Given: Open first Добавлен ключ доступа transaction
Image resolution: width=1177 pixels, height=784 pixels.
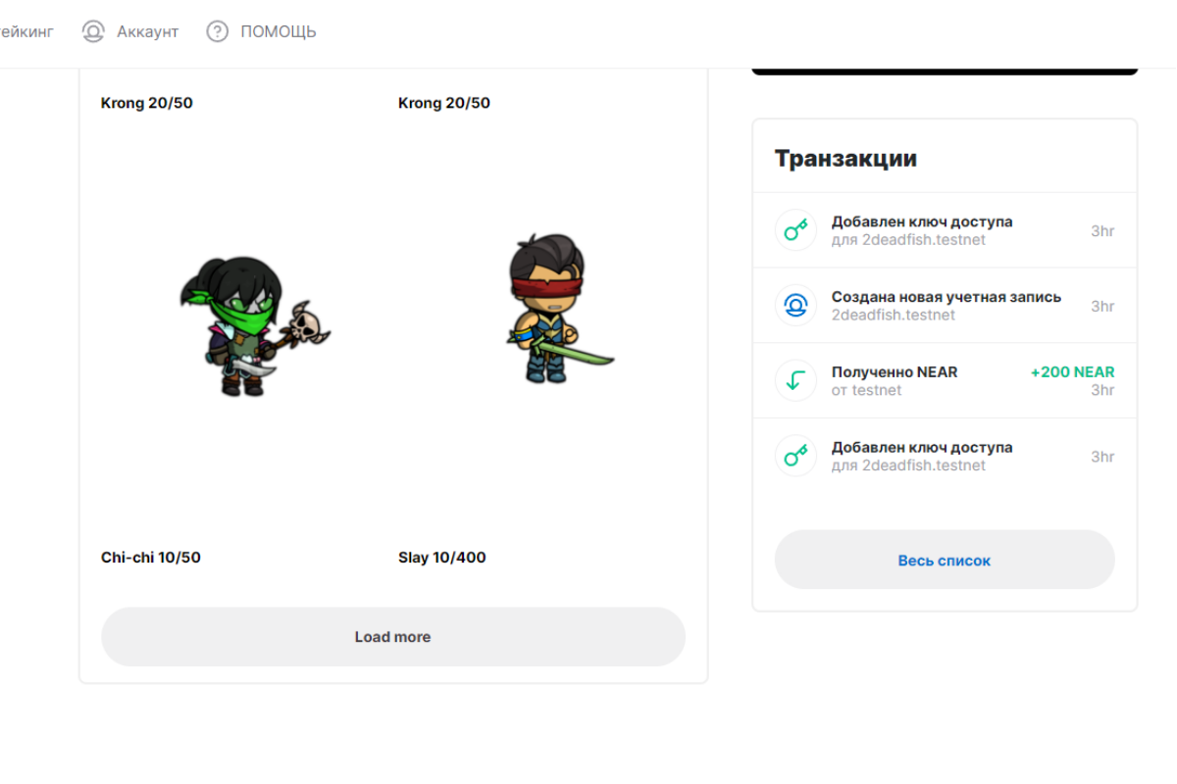Looking at the screenshot, I should (945, 231).
